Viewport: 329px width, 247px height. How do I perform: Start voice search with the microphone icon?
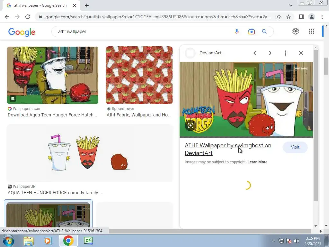click(237, 32)
